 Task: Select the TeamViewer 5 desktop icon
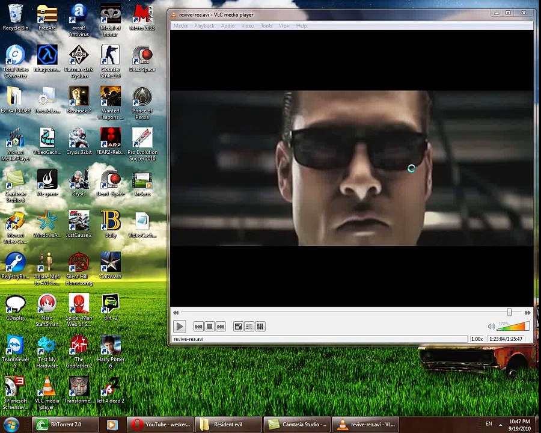(x=16, y=351)
